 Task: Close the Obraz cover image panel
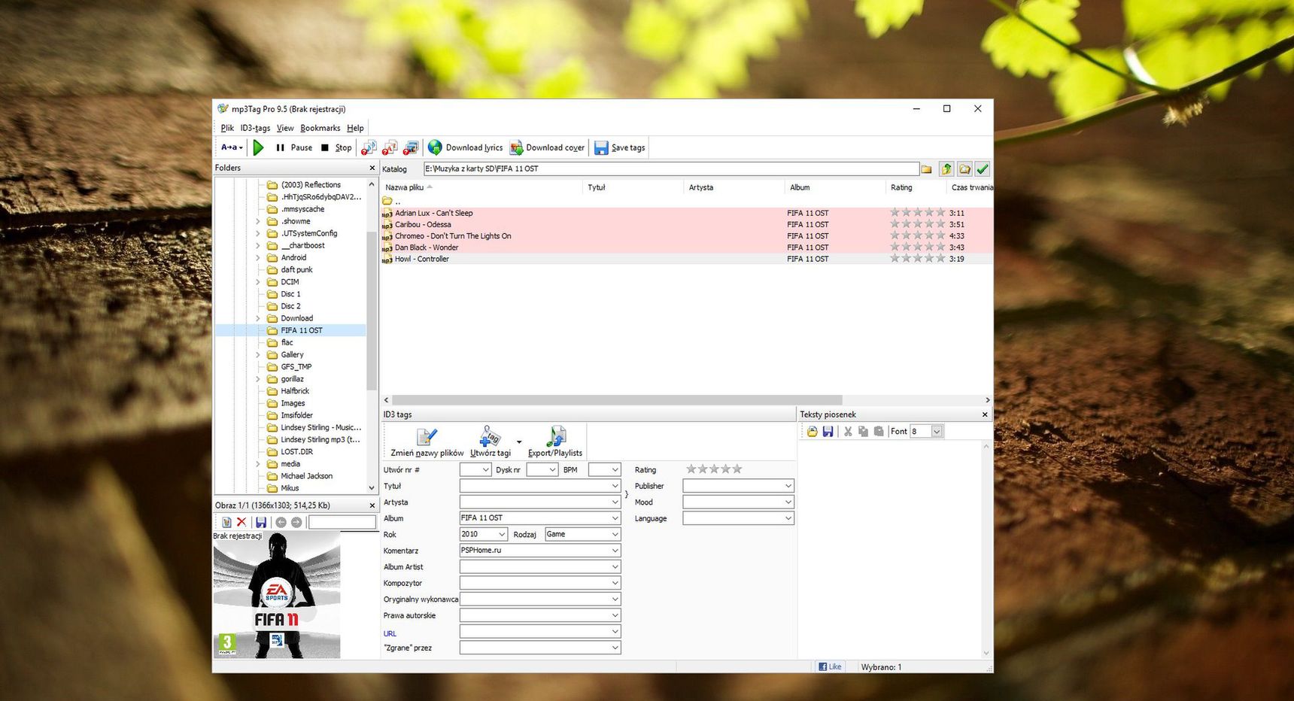click(372, 505)
